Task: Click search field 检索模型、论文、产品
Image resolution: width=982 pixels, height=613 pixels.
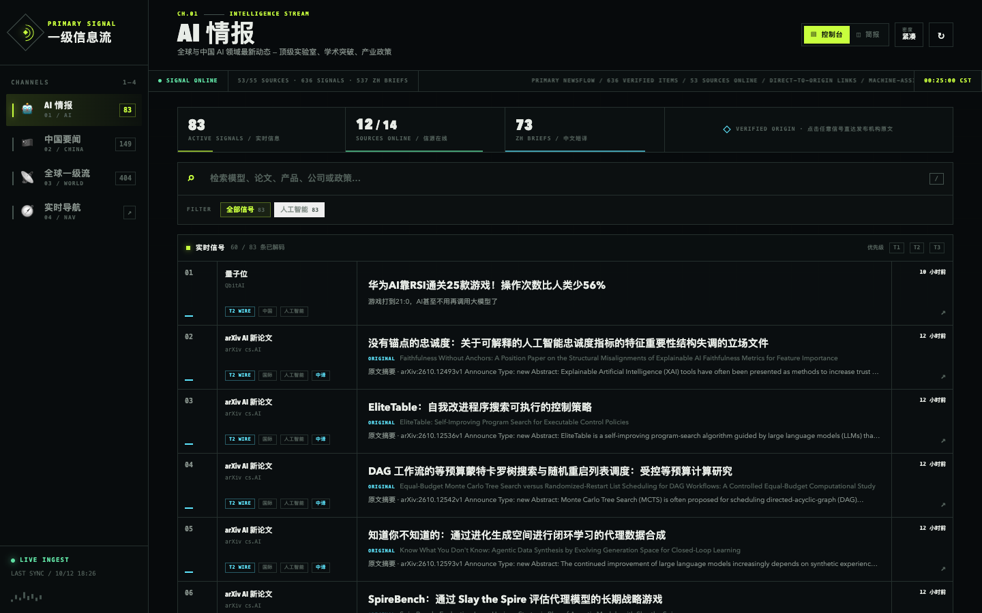Action: [x=565, y=178]
